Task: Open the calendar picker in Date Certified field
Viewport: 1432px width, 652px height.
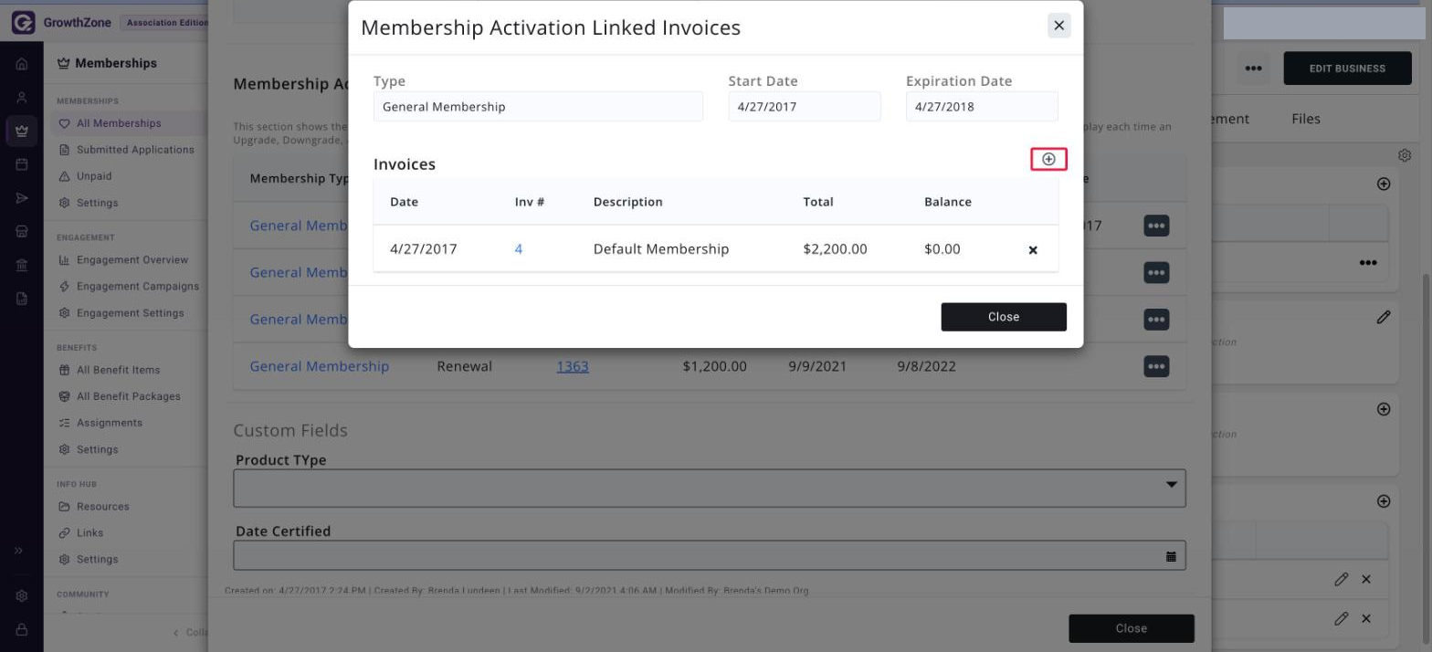Action: (x=1171, y=556)
